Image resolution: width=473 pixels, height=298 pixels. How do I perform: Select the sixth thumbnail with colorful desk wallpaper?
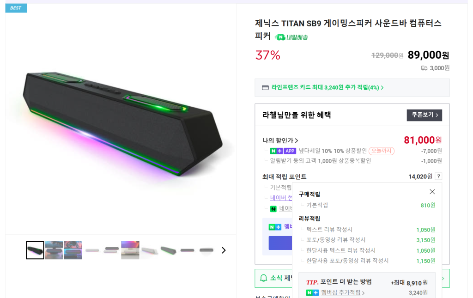pyautogui.click(x=130, y=250)
